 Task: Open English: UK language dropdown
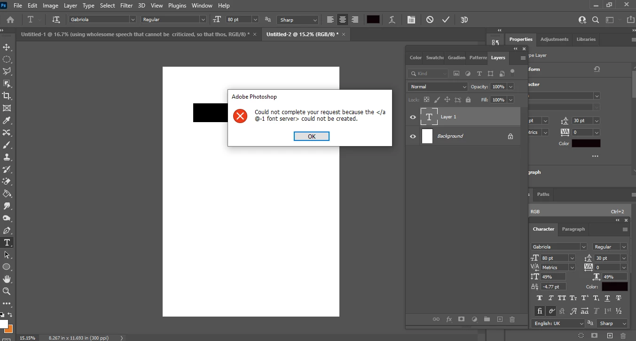[558, 323]
